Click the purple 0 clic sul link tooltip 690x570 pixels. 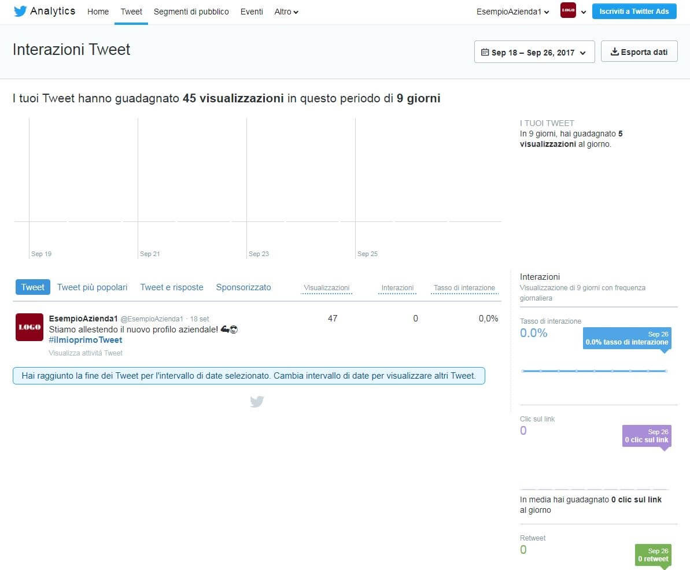pos(647,436)
